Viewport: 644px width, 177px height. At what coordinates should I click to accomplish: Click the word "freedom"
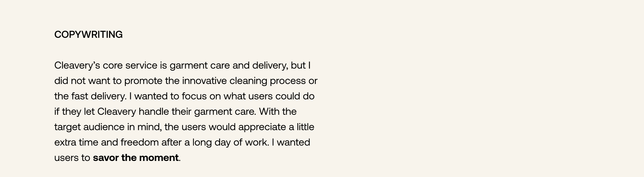point(140,142)
